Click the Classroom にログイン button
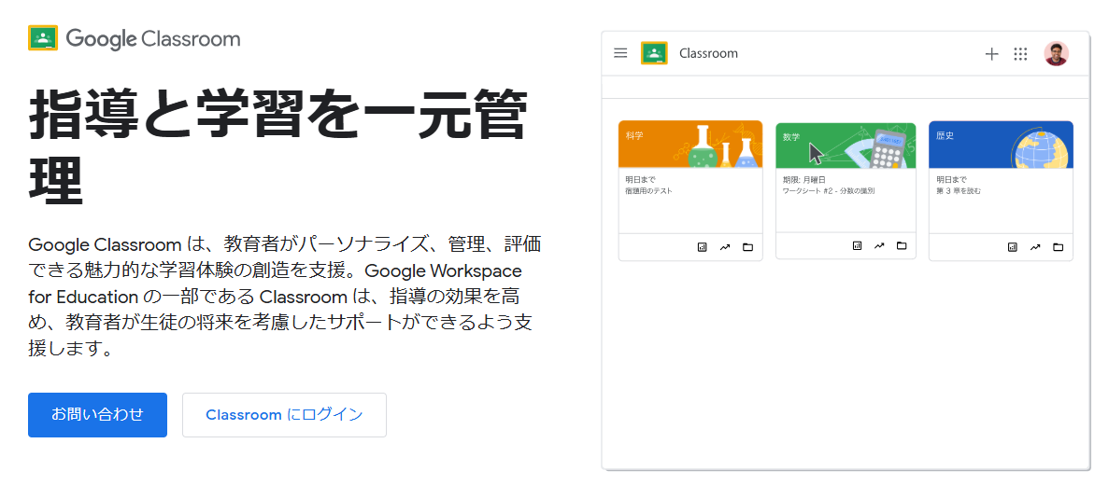Image resolution: width=1109 pixels, height=485 pixels. click(x=284, y=415)
